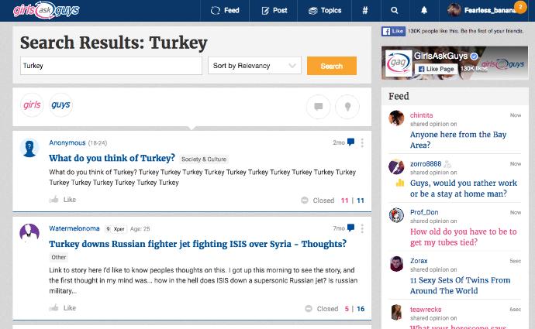Like the Russian fighter jet post
Screen dimensions: 535x329
click(63, 308)
